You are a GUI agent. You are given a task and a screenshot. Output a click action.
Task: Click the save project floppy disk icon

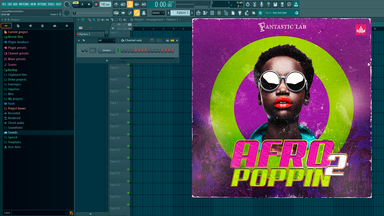click(x=275, y=4)
